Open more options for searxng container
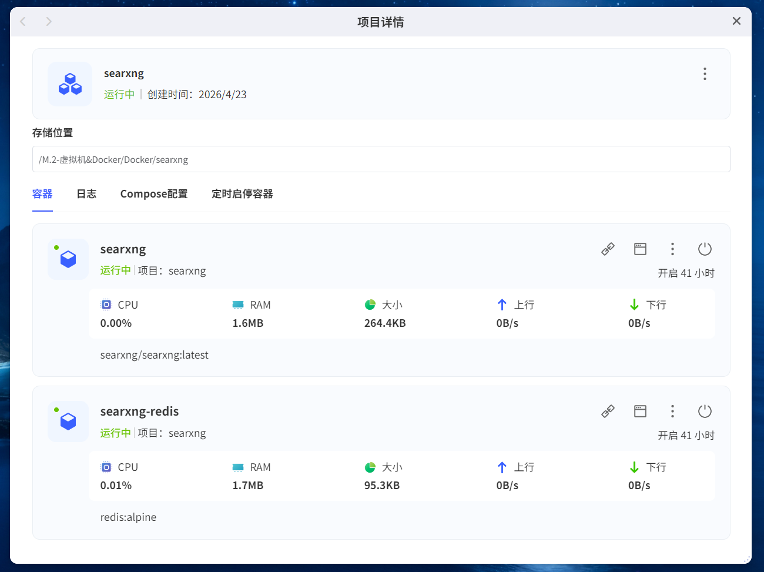Screen dimensions: 764x572 pyautogui.click(x=672, y=249)
